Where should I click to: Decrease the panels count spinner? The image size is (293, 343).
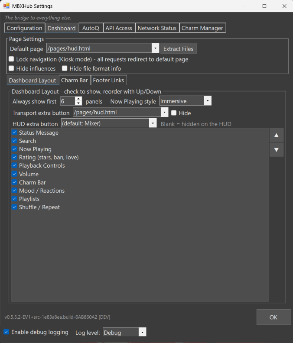(x=78, y=103)
